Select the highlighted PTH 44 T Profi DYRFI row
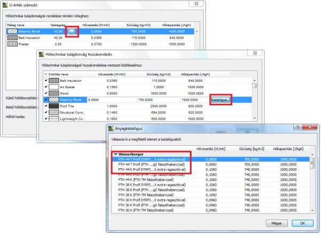The width and height of the screenshot is (321, 235). pos(211,159)
